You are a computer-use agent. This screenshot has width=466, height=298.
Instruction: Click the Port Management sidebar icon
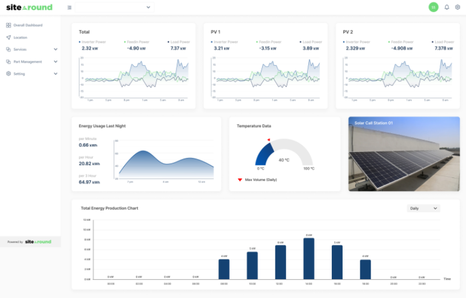coord(9,61)
